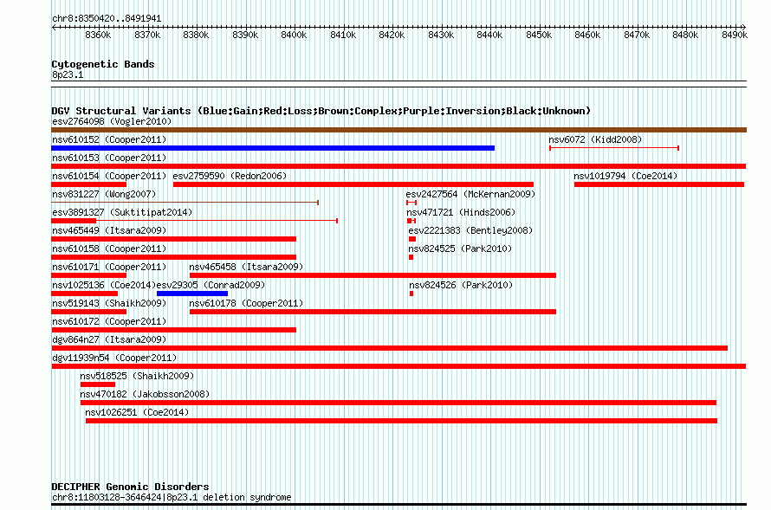Open esv29305 (Conrad2009) variant label
The height and width of the screenshot is (510, 771).
tap(211, 285)
